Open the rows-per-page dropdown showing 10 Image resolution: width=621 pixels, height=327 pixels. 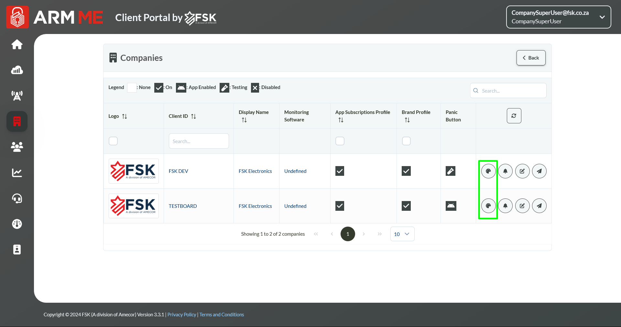click(402, 234)
